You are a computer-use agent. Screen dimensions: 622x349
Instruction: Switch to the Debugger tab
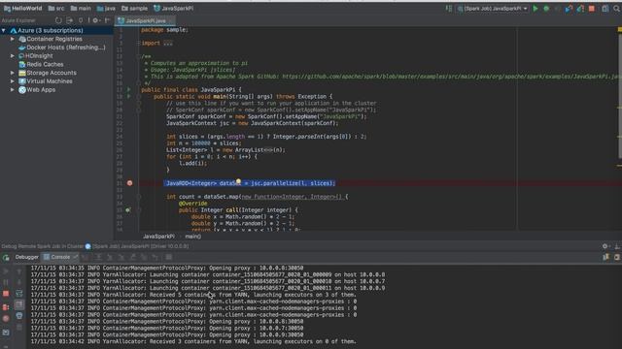click(x=26, y=257)
